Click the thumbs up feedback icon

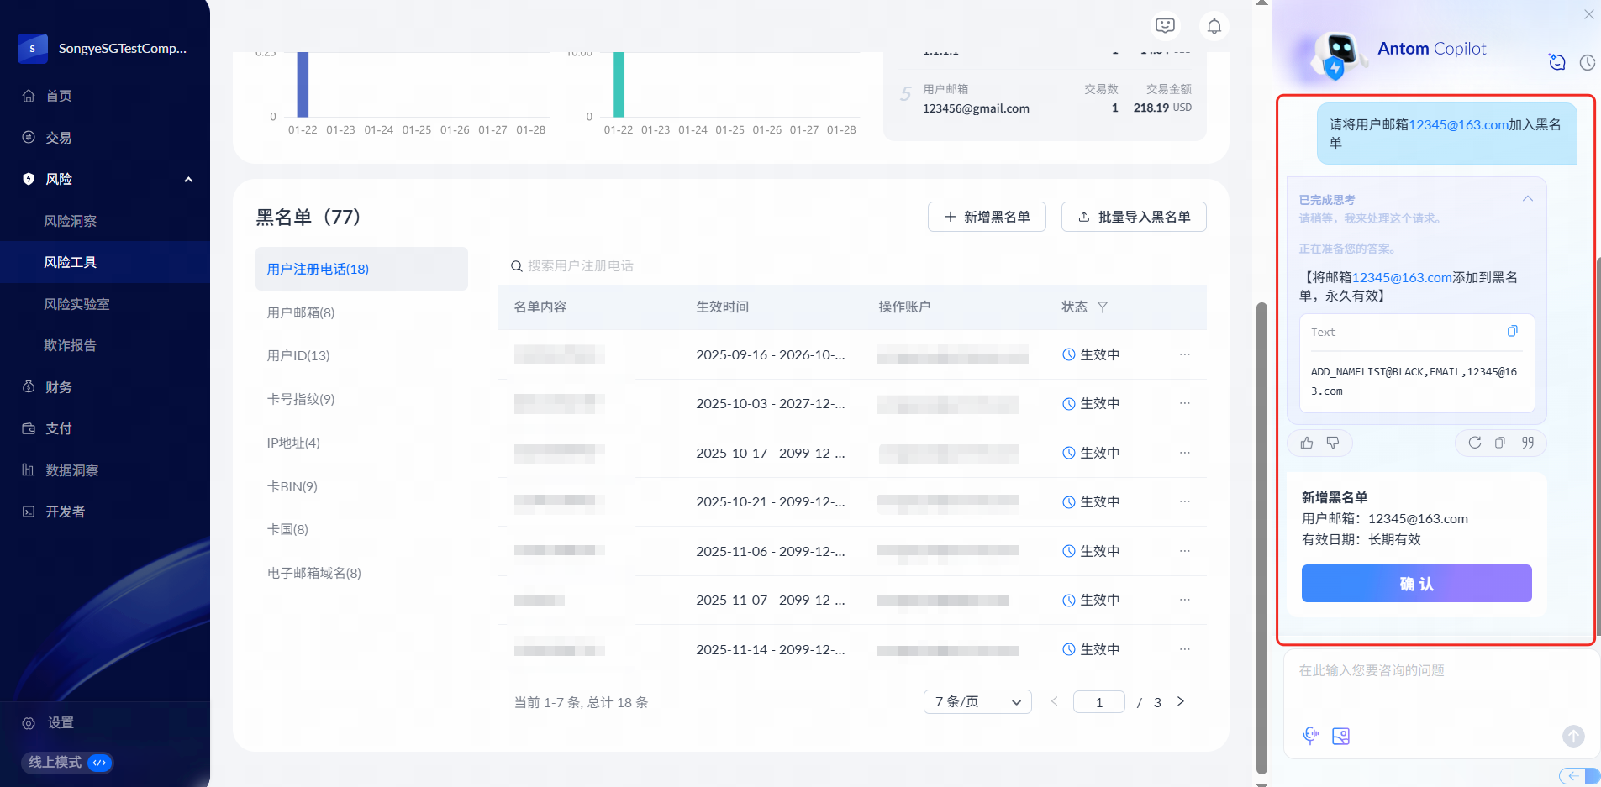tap(1307, 443)
